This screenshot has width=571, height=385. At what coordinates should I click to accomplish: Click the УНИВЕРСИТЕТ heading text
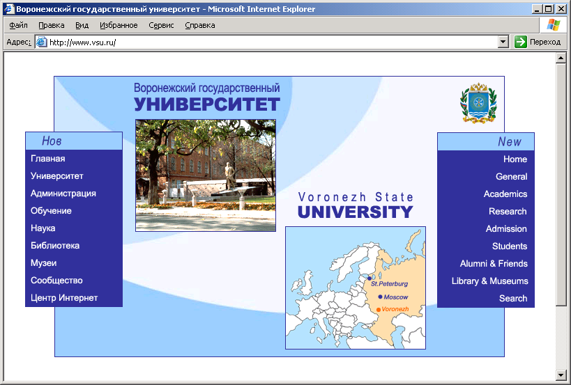pos(207,104)
